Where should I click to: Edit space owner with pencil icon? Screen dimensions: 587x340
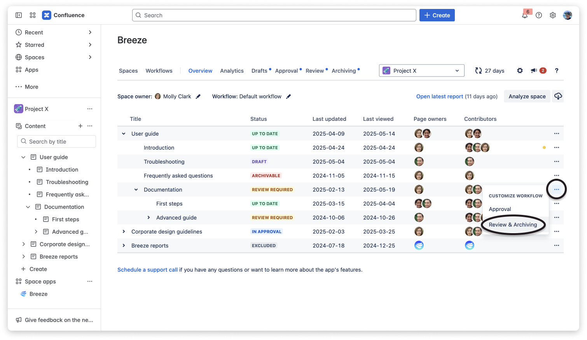[x=198, y=96]
